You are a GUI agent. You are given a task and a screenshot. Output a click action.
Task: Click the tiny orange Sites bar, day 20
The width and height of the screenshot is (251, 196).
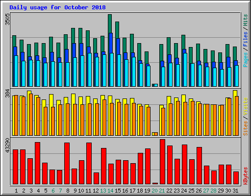(156, 134)
